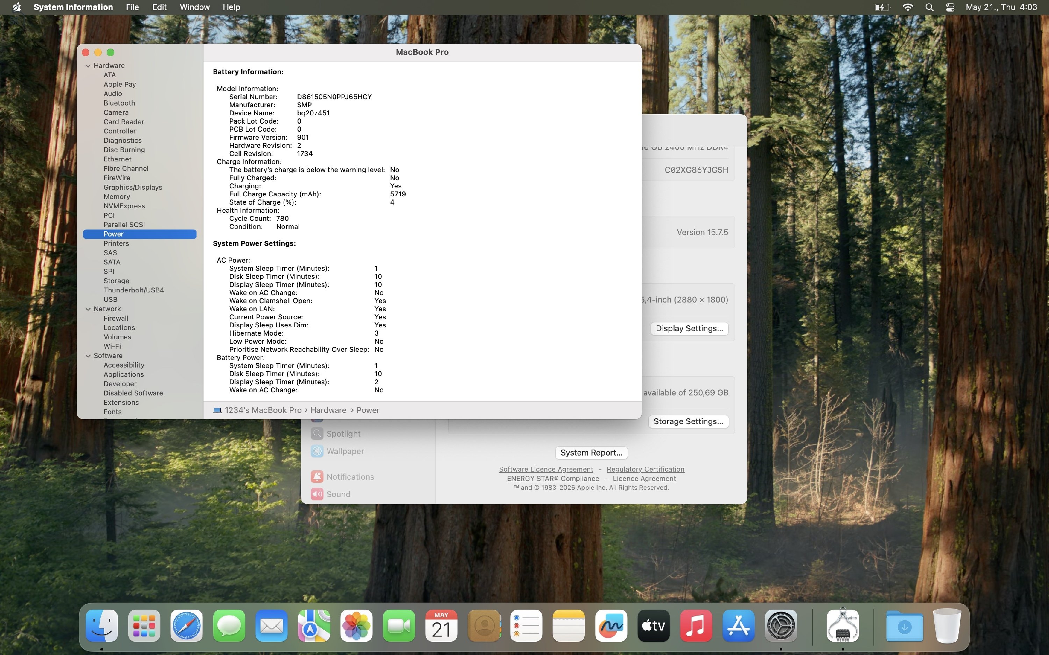Select Memory in the sidebar
Viewport: 1049px width, 655px height.
click(116, 197)
